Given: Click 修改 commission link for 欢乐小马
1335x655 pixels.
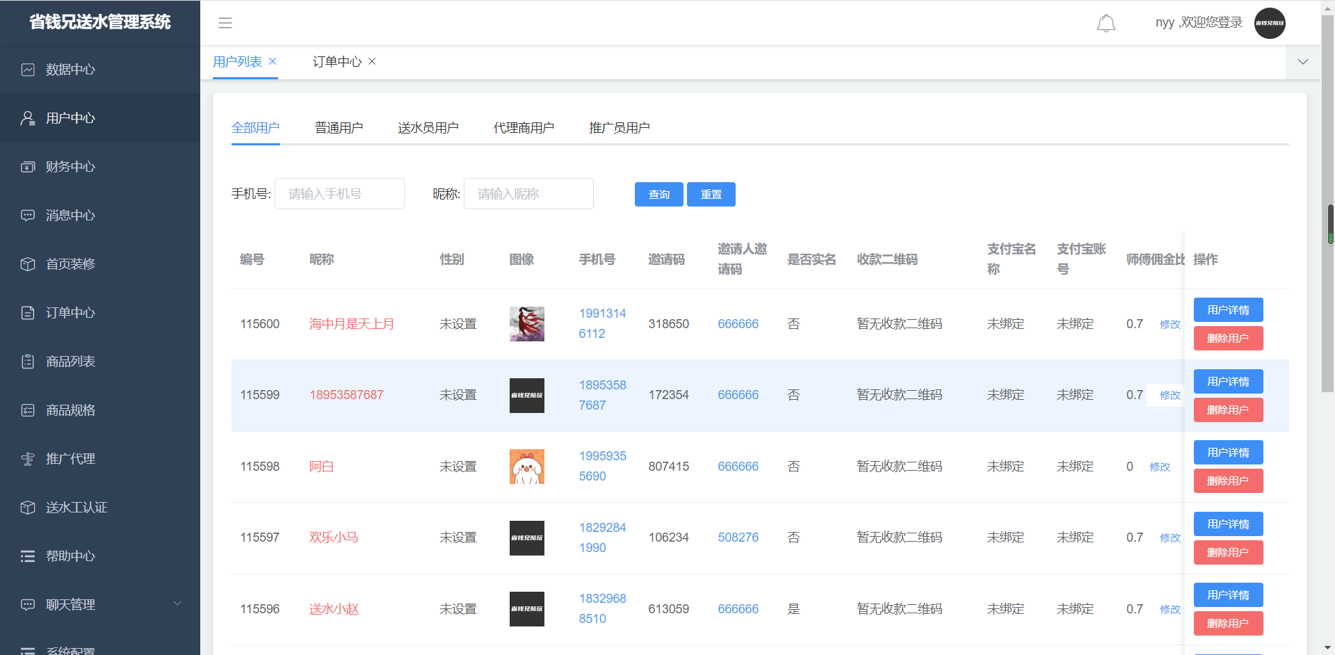Looking at the screenshot, I should 1170,537.
